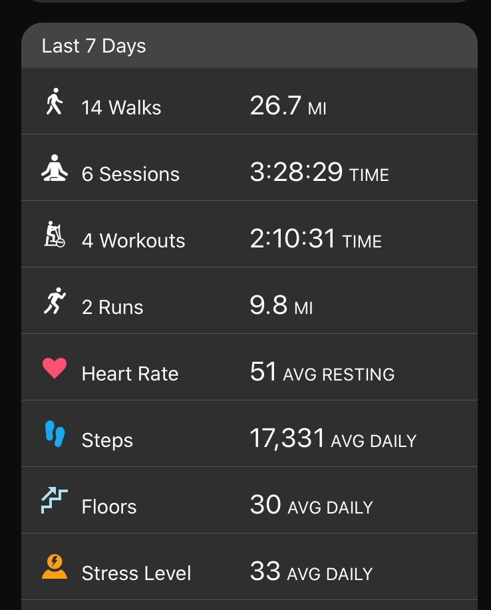Select the 4 Workouts row
Image resolution: width=491 pixels, height=610 pixels.
pyautogui.click(x=249, y=234)
